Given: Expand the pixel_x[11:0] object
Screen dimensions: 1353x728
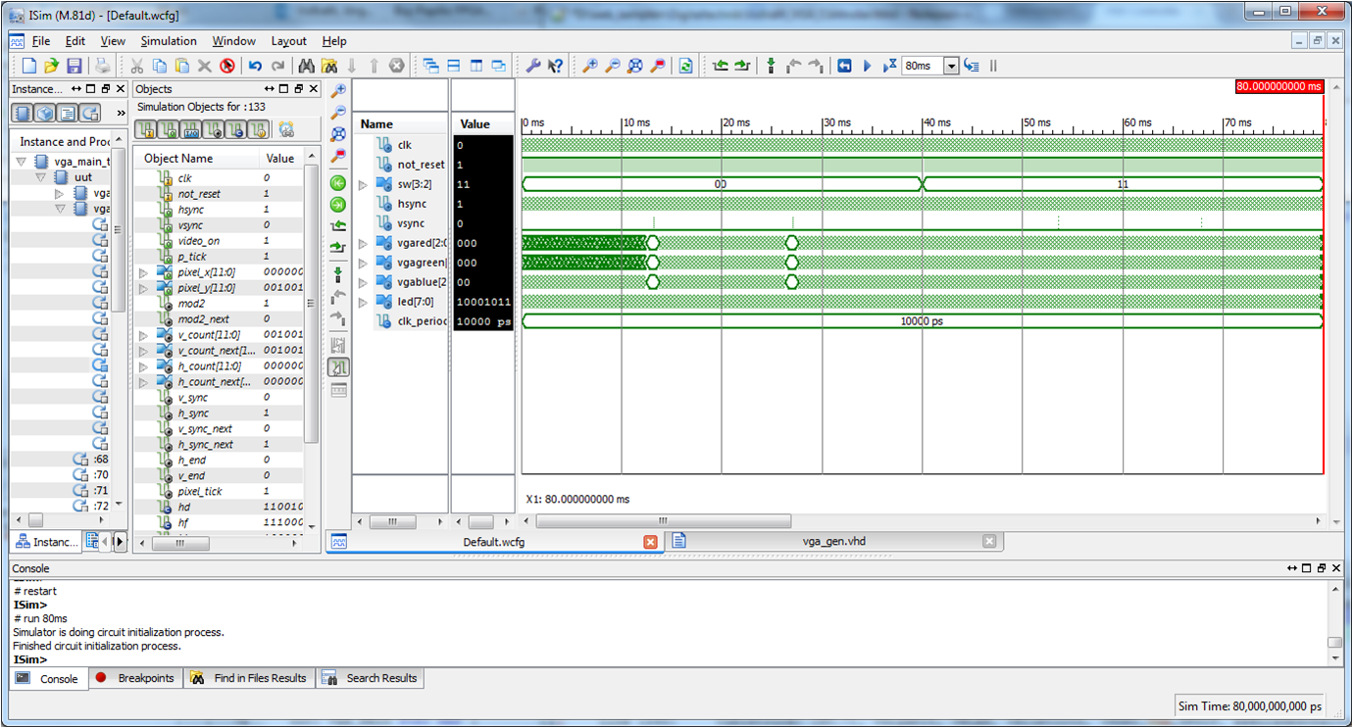Looking at the screenshot, I should point(143,272).
